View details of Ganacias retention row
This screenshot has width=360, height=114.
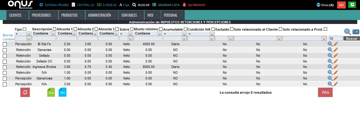click(x=330, y=50)
